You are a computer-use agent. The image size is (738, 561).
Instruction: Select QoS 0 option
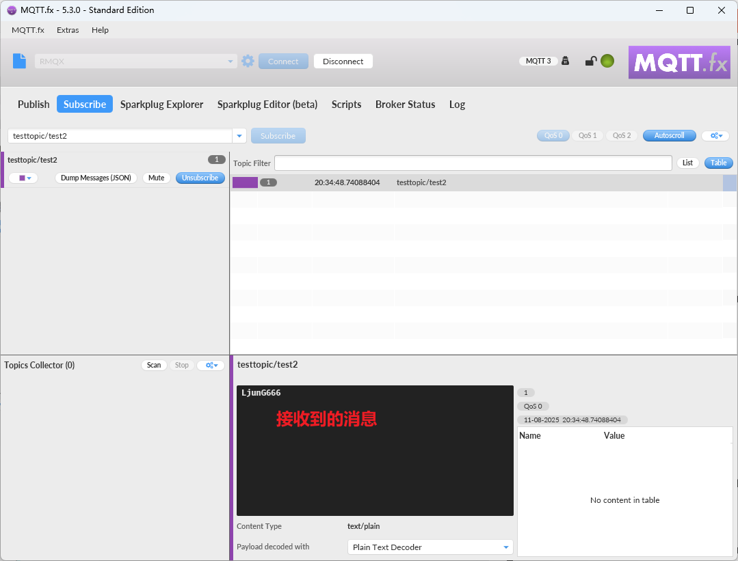(553, 135)
